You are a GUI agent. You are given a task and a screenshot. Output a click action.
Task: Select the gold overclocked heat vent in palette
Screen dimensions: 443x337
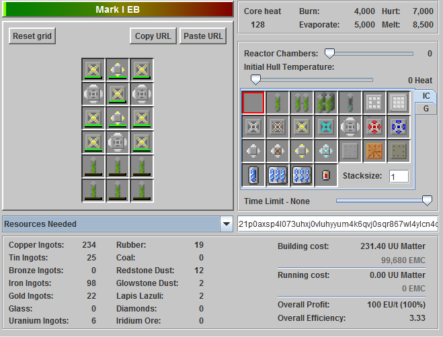click(x=302, y=127)
